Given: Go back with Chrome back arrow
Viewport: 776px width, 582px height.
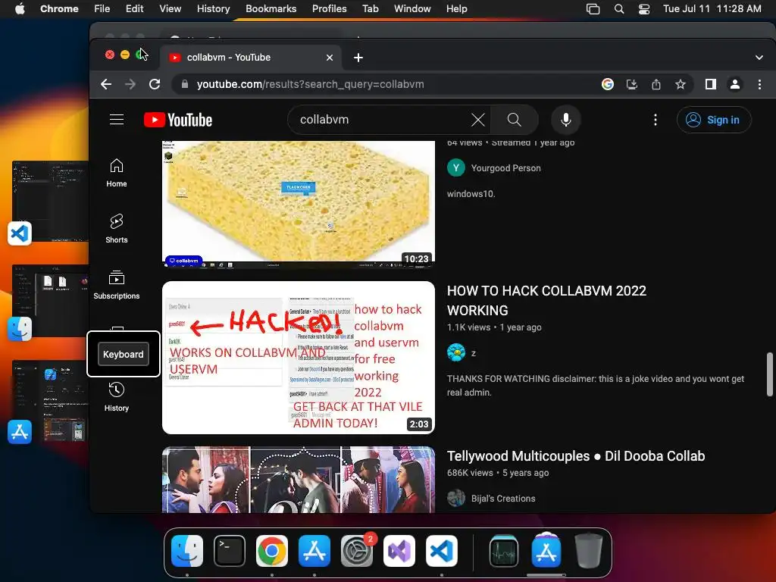Looking at the screenshot, I should pyautogui.click(x=106, y=85).
